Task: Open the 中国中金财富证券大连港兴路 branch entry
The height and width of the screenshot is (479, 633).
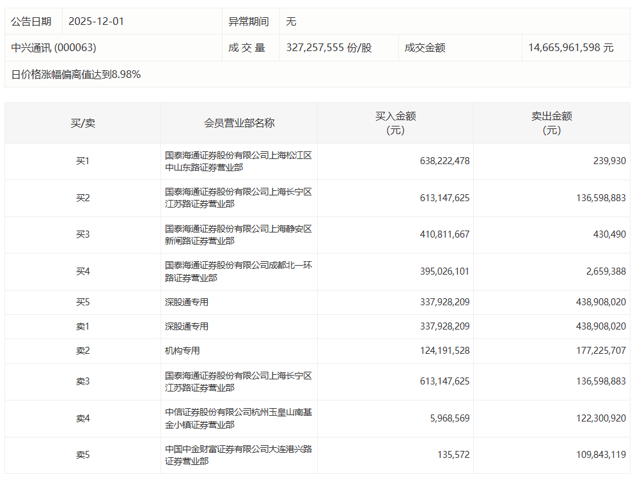Action: coord(238,455)
